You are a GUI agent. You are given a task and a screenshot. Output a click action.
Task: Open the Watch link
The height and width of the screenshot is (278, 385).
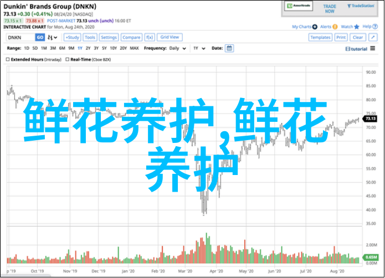(347, 27)
